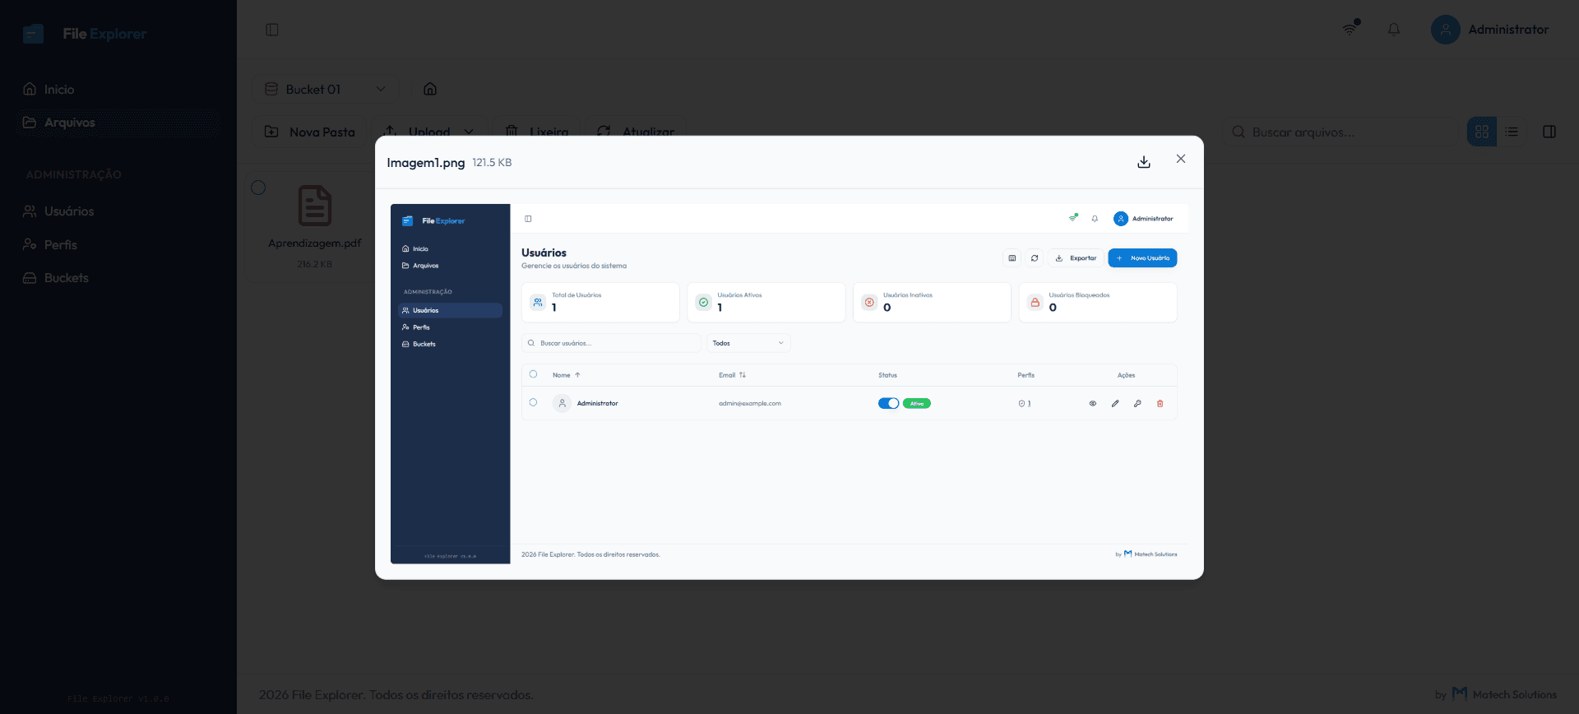This screenshot has width=1579, height=714.
Task: Click the Imagem1.png preview image
Action: (x=789, y=383)
